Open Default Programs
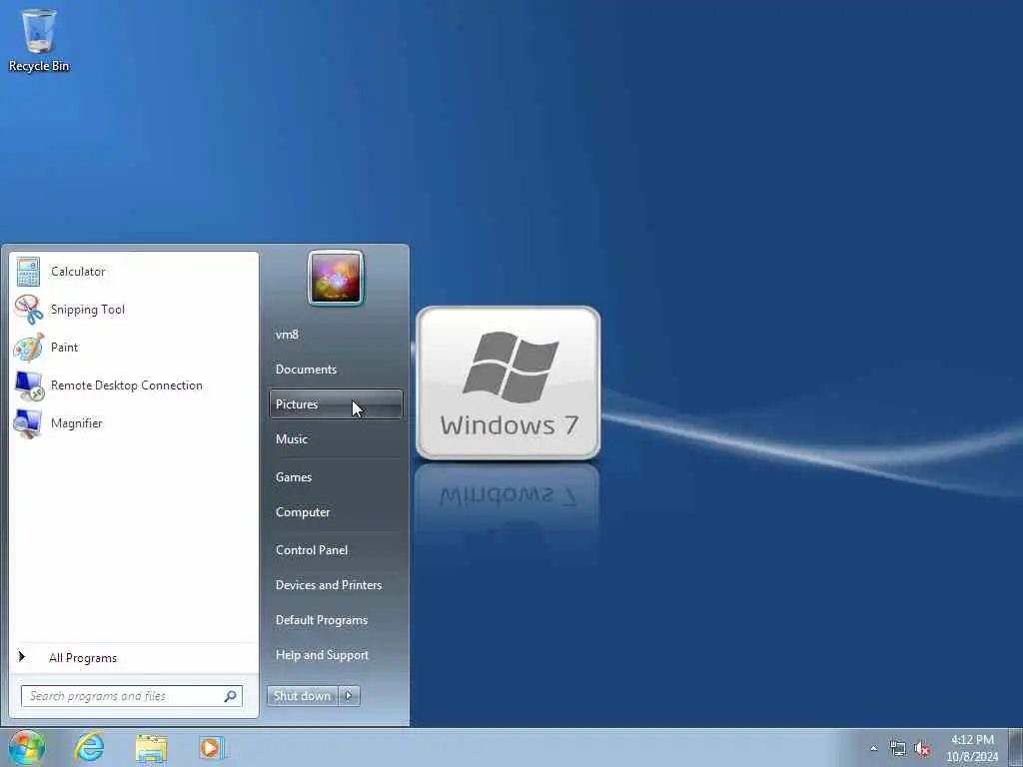 pos(336,620)
